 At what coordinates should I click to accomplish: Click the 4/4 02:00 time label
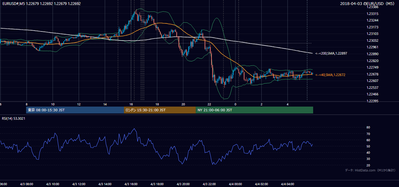(x=261, y=184)
